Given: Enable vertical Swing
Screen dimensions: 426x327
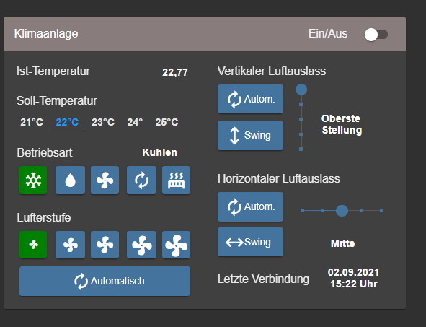Looking at the screenshot, I should 251,135.
